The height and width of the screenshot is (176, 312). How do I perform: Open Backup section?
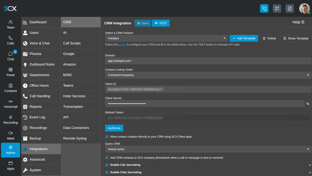point(41,138)
